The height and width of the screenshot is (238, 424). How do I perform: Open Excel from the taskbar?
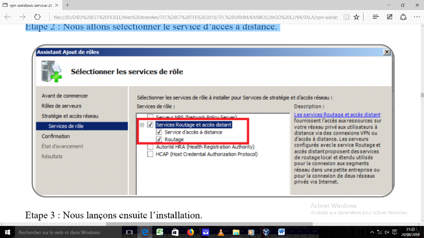coord(160,232)
